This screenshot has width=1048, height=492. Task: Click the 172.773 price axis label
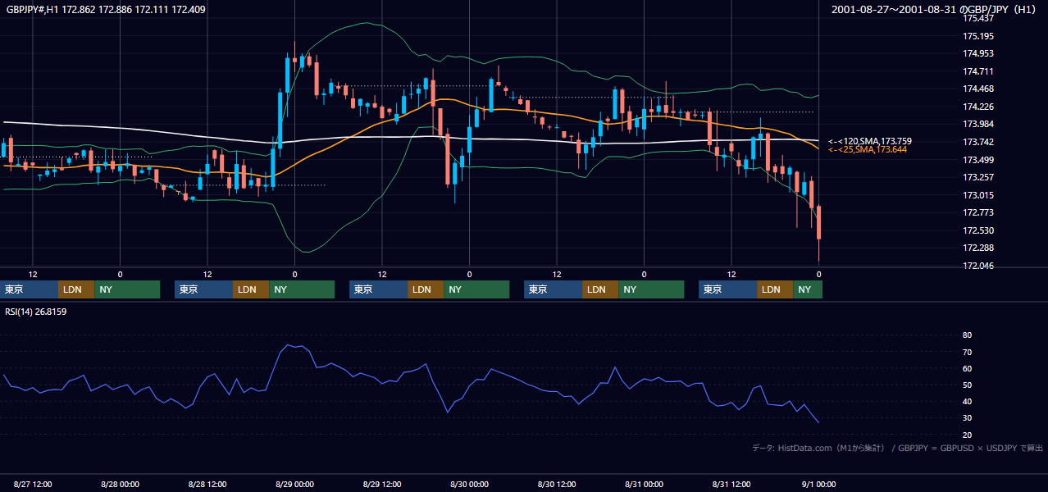[x=978, y=212]
